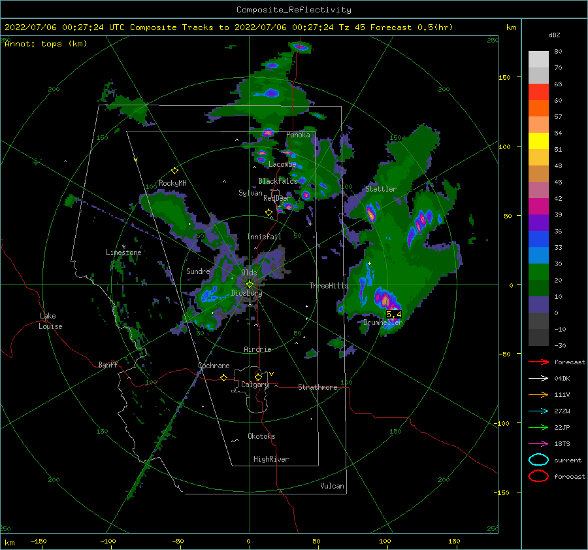
Task: Click the 5.4 storm top annotation
Action: click(393, 315)
